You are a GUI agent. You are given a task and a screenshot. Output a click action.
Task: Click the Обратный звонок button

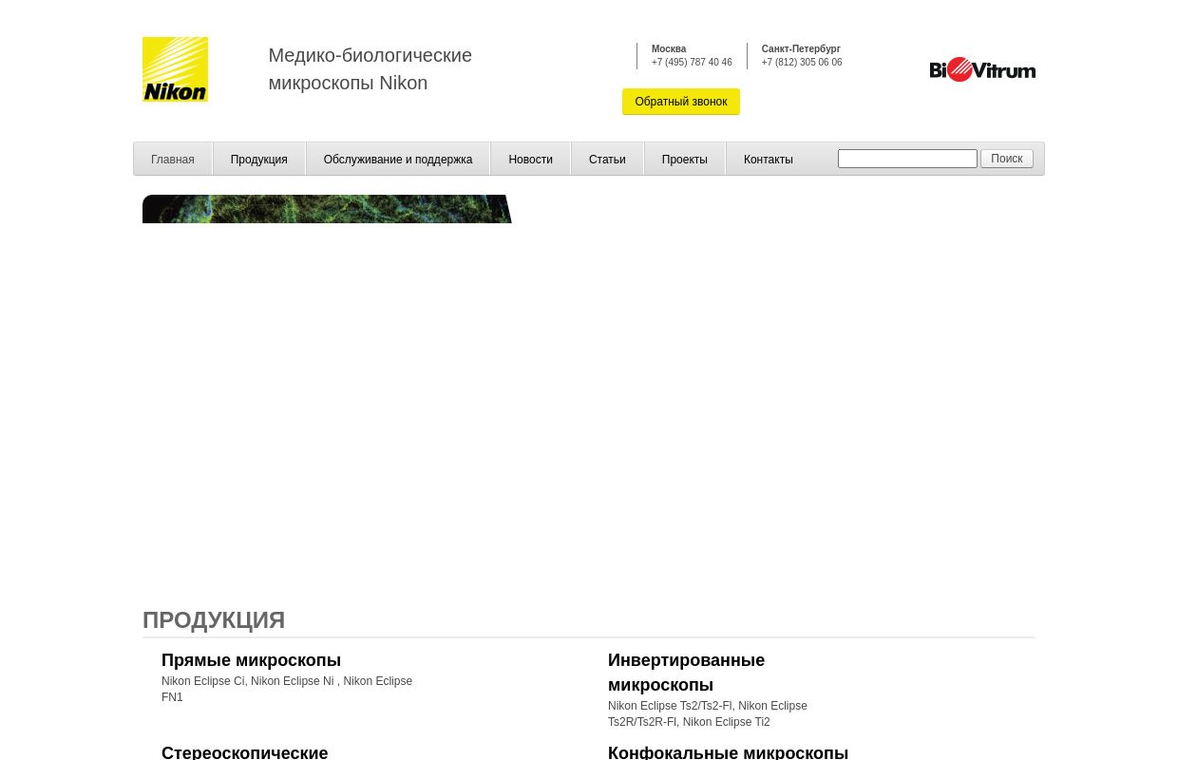(681, 102)
